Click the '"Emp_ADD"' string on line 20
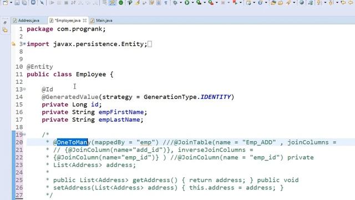Image resolution: width=355 pixels, height=200 pixels. coord(259,142)
